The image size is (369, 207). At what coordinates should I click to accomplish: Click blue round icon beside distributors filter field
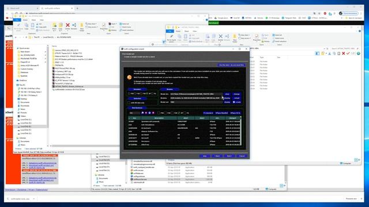pos(149,113)
